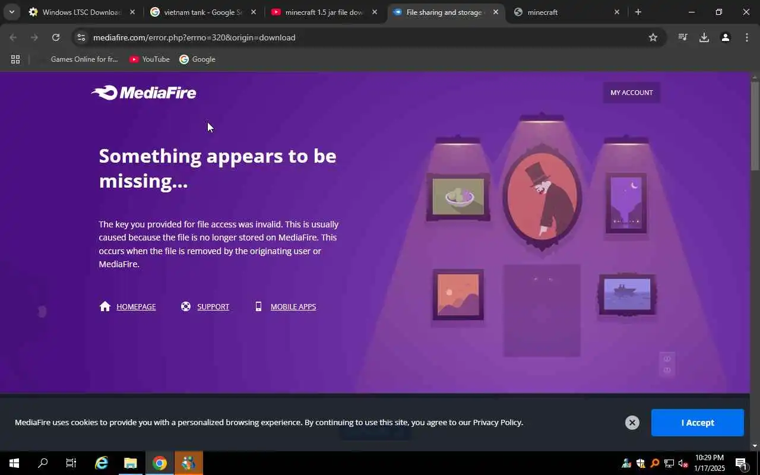
Task: Open Chrome's three-dot menu
Action: click(747, 37)
